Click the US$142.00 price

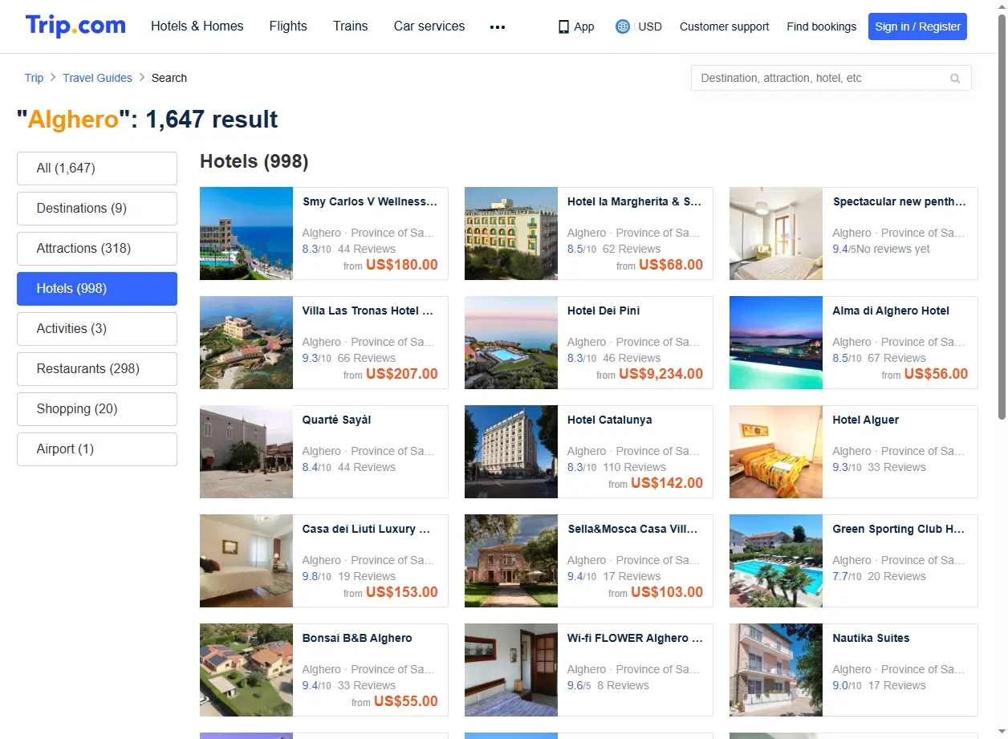click(x=667, y=483)
